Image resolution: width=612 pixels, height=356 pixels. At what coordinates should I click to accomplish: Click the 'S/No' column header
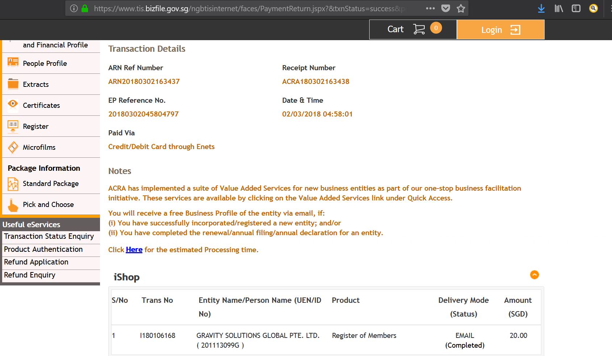[120, 300]
